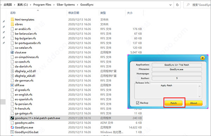Viewport: 211px width, 136px height.
Task: Click the Filename field showing GoodSync.exe
Action: tap(177, 69)
